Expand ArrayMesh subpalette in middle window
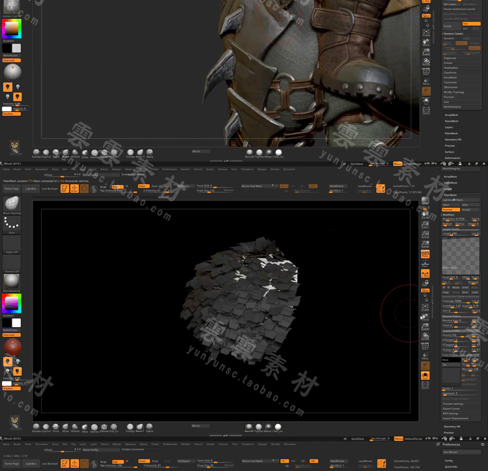 point(451,177)
